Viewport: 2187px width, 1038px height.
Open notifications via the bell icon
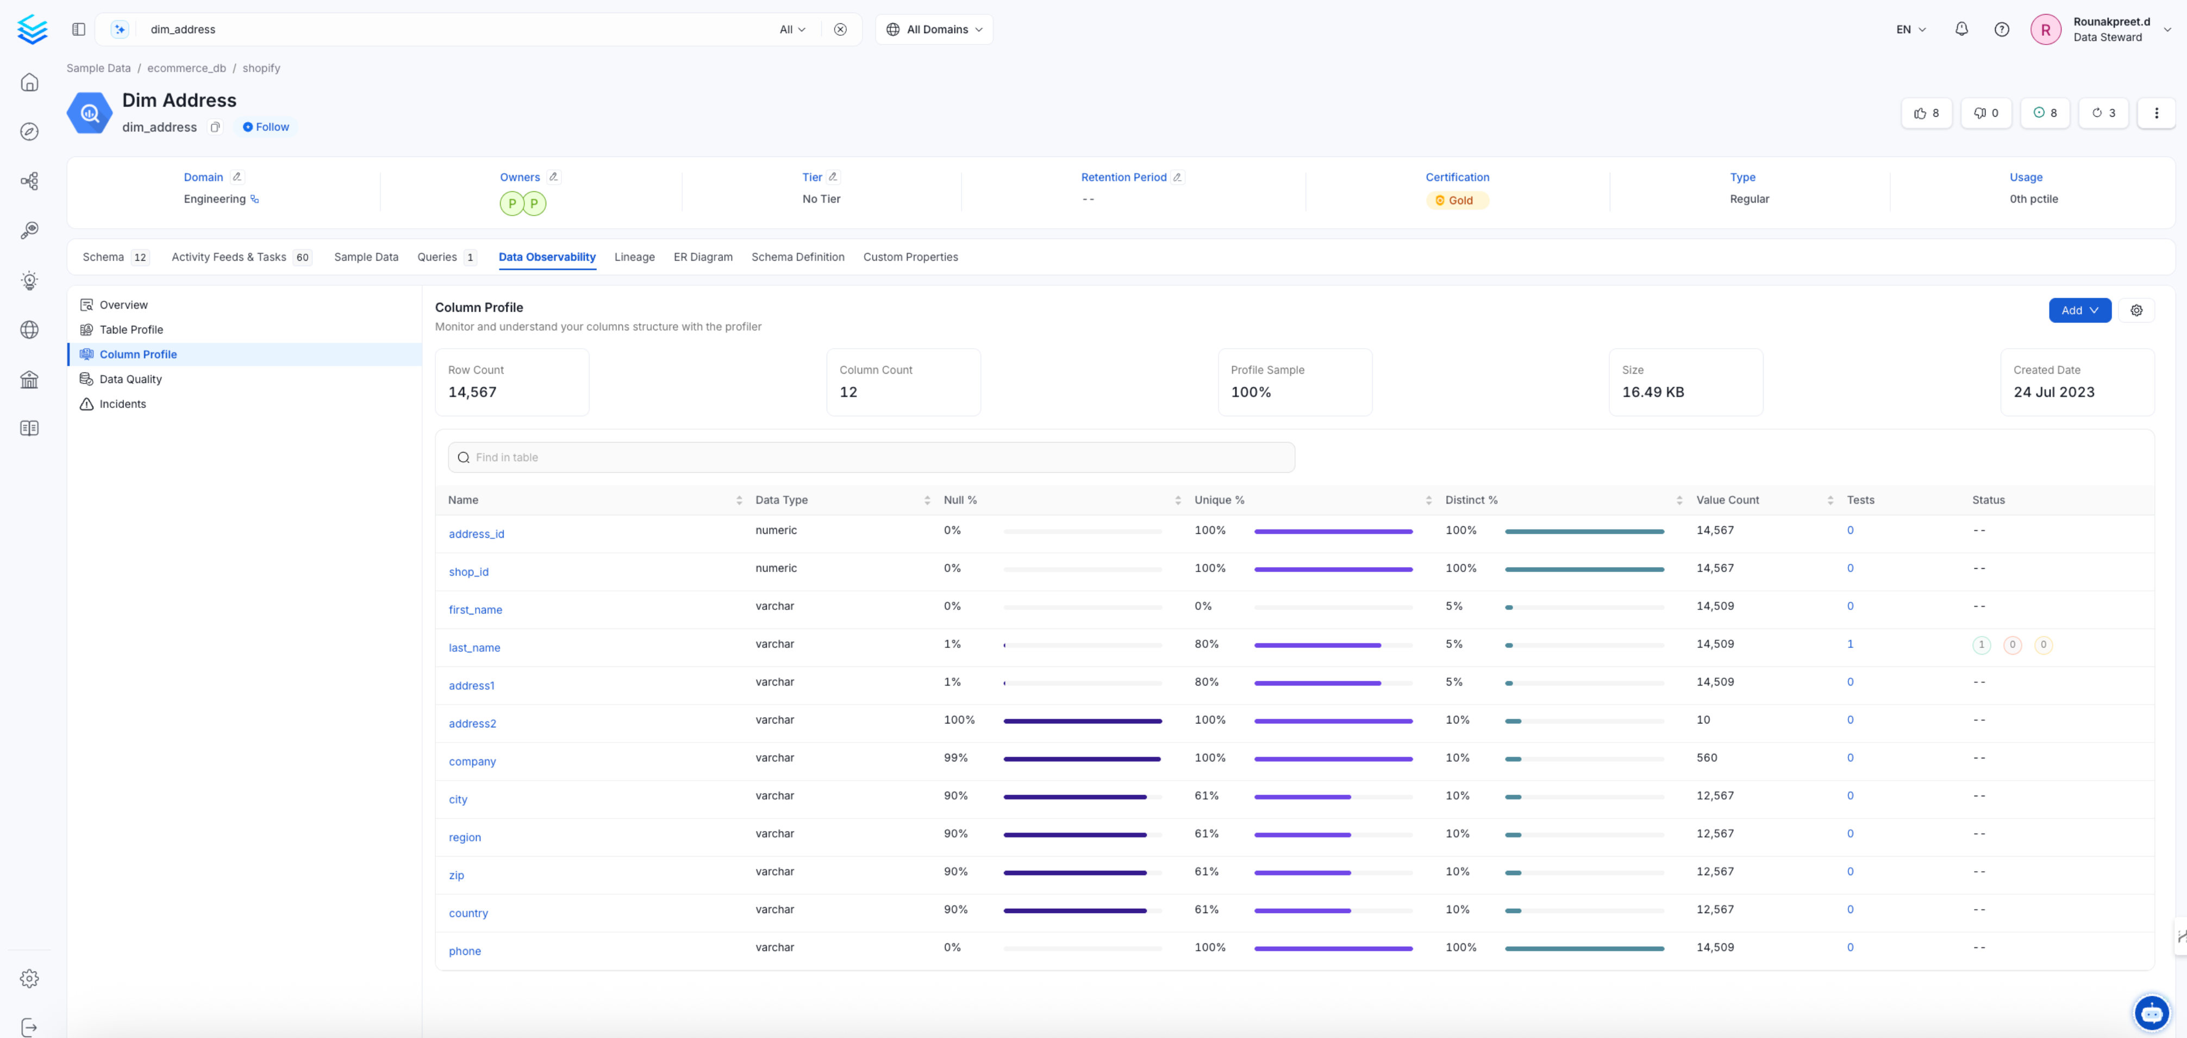click(x=1961, y=29)
